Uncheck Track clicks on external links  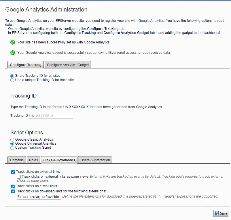13,172
